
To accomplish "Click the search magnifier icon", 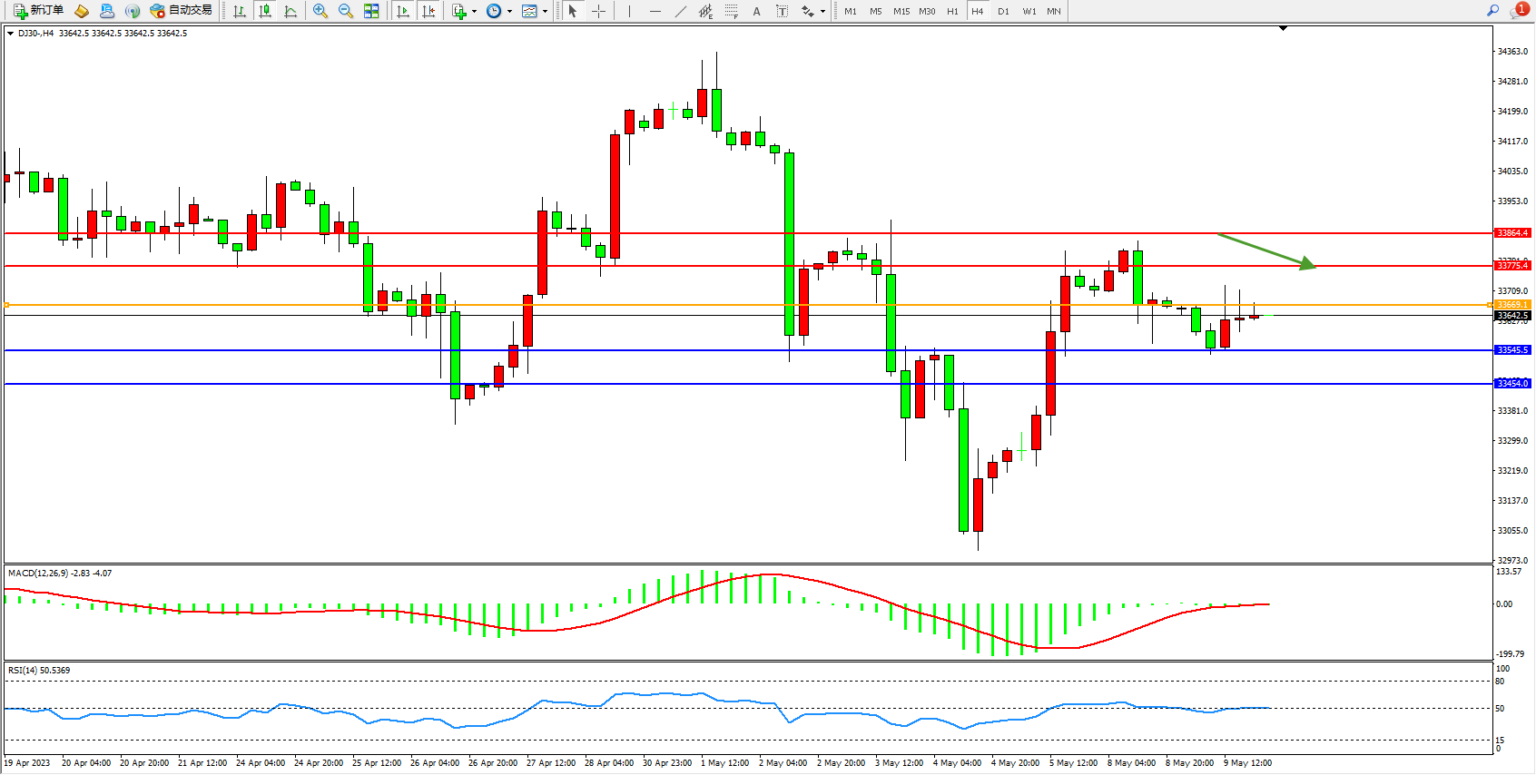I will 1492,11.
